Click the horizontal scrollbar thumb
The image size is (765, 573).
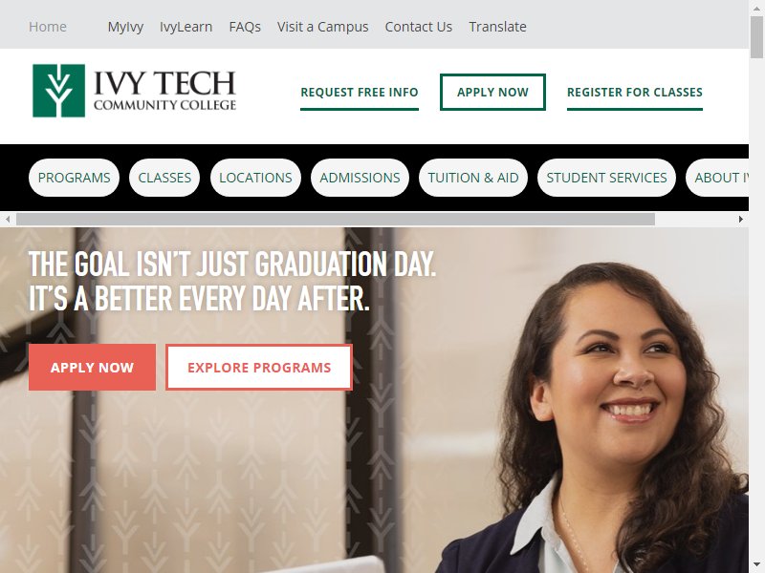(x=336, y=220)
